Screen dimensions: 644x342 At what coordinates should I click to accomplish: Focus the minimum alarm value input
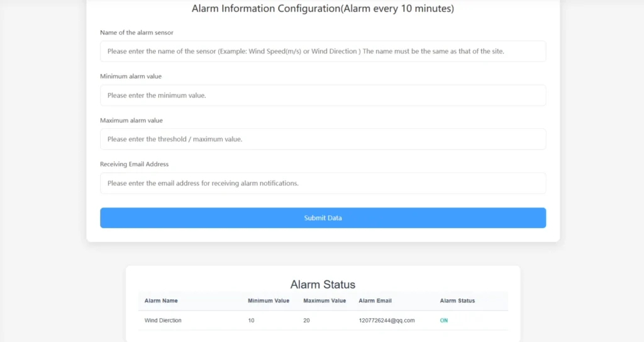point(323,96)
